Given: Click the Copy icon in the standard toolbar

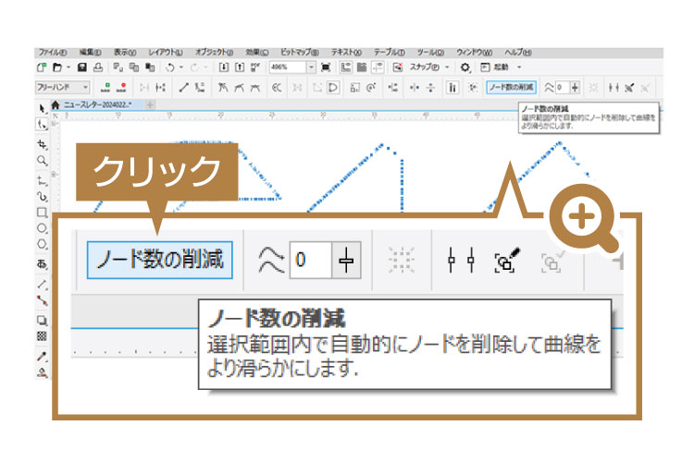Looking at the screenshot, I should 133,67.
